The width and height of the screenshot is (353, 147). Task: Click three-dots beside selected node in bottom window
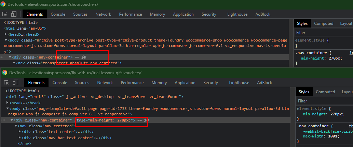[x=3, y=120]
